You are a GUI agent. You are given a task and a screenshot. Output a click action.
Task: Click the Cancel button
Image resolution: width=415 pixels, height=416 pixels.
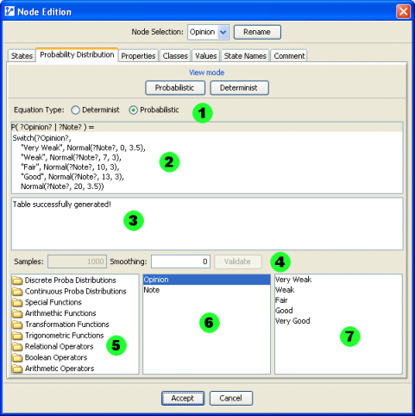[x=231, y=398]
